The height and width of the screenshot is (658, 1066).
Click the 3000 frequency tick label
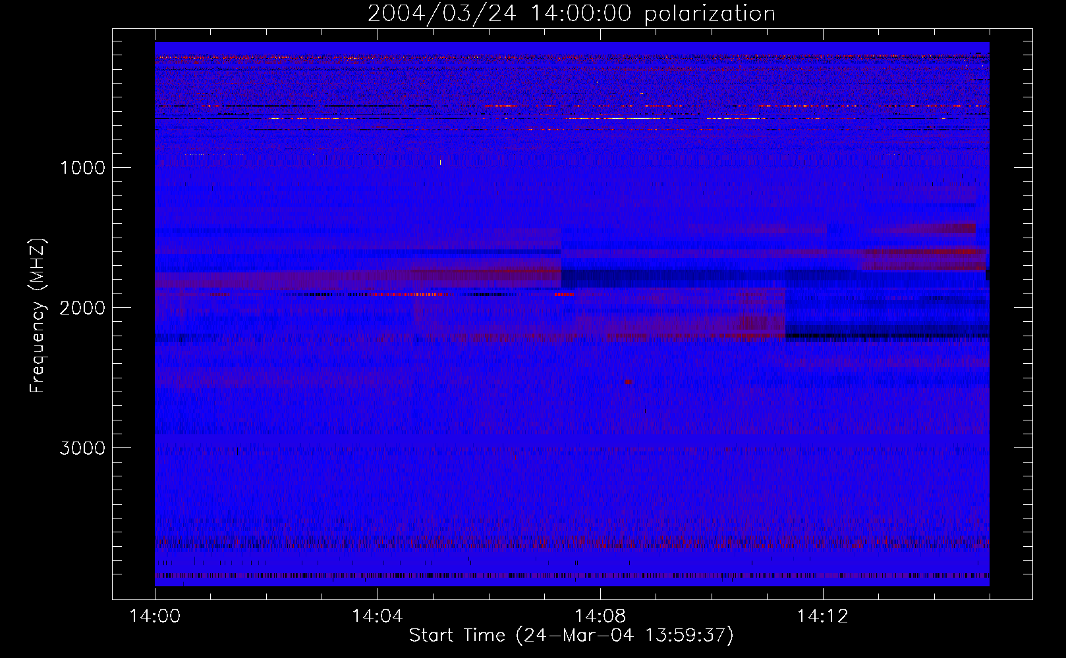(82, 448)
